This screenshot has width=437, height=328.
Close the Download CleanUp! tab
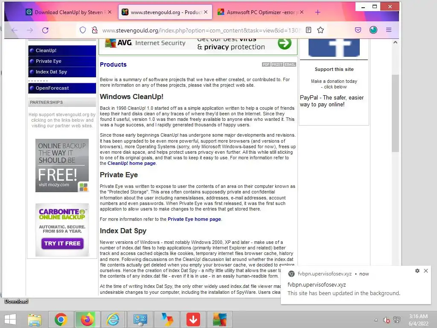(110, 12)
